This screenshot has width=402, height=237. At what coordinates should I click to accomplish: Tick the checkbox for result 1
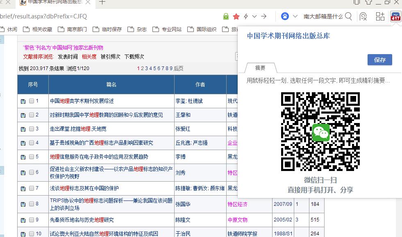32,101
